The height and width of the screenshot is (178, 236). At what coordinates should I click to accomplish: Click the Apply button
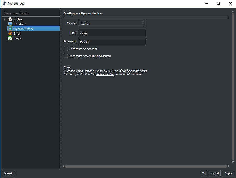tap(228, 173)
